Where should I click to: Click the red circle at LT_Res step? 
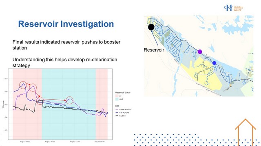tap(40, 101)
